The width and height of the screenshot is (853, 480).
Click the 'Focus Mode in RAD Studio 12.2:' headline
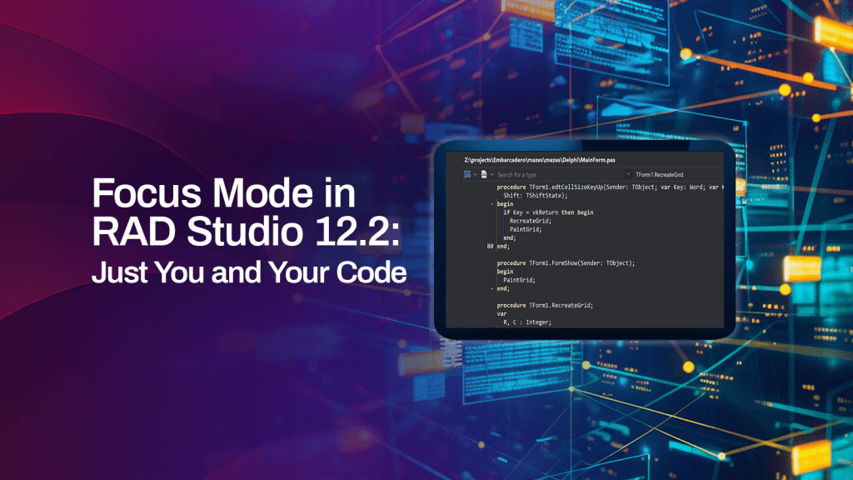(x=246, y=212)
